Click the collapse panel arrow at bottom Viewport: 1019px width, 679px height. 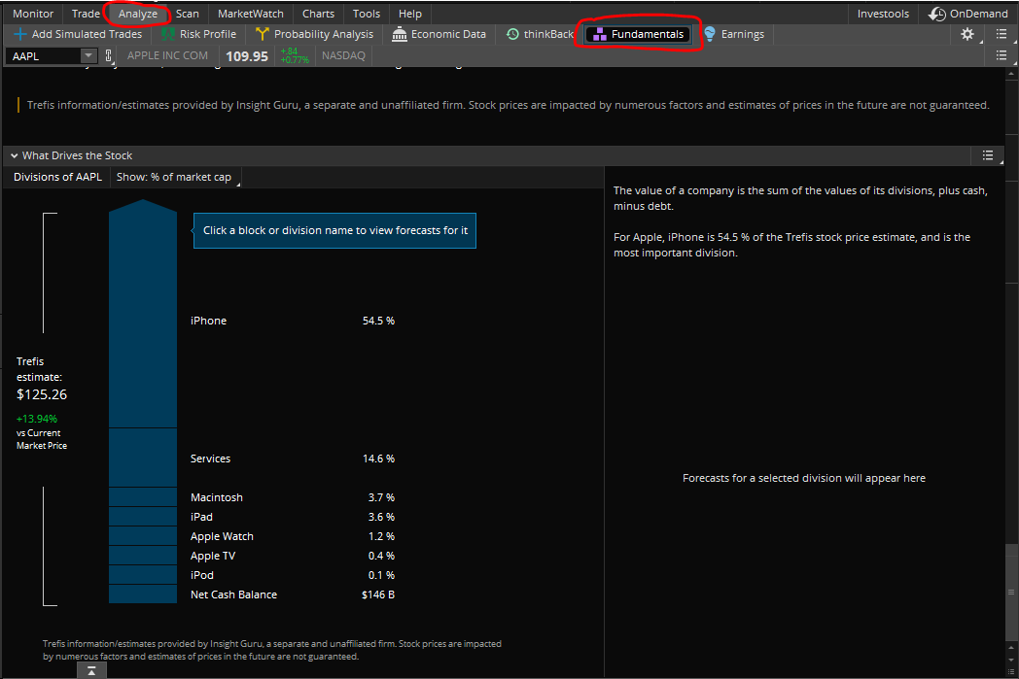(x=90, y=670)
